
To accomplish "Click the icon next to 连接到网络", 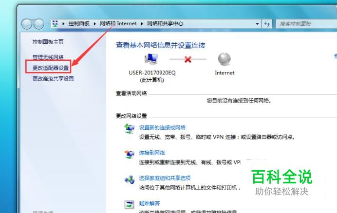I will tap(130, 154).
